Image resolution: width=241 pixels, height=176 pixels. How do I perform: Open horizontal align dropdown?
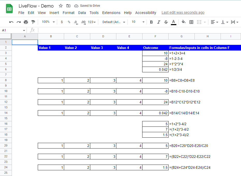pyautogui.click(x=214, y=22)
